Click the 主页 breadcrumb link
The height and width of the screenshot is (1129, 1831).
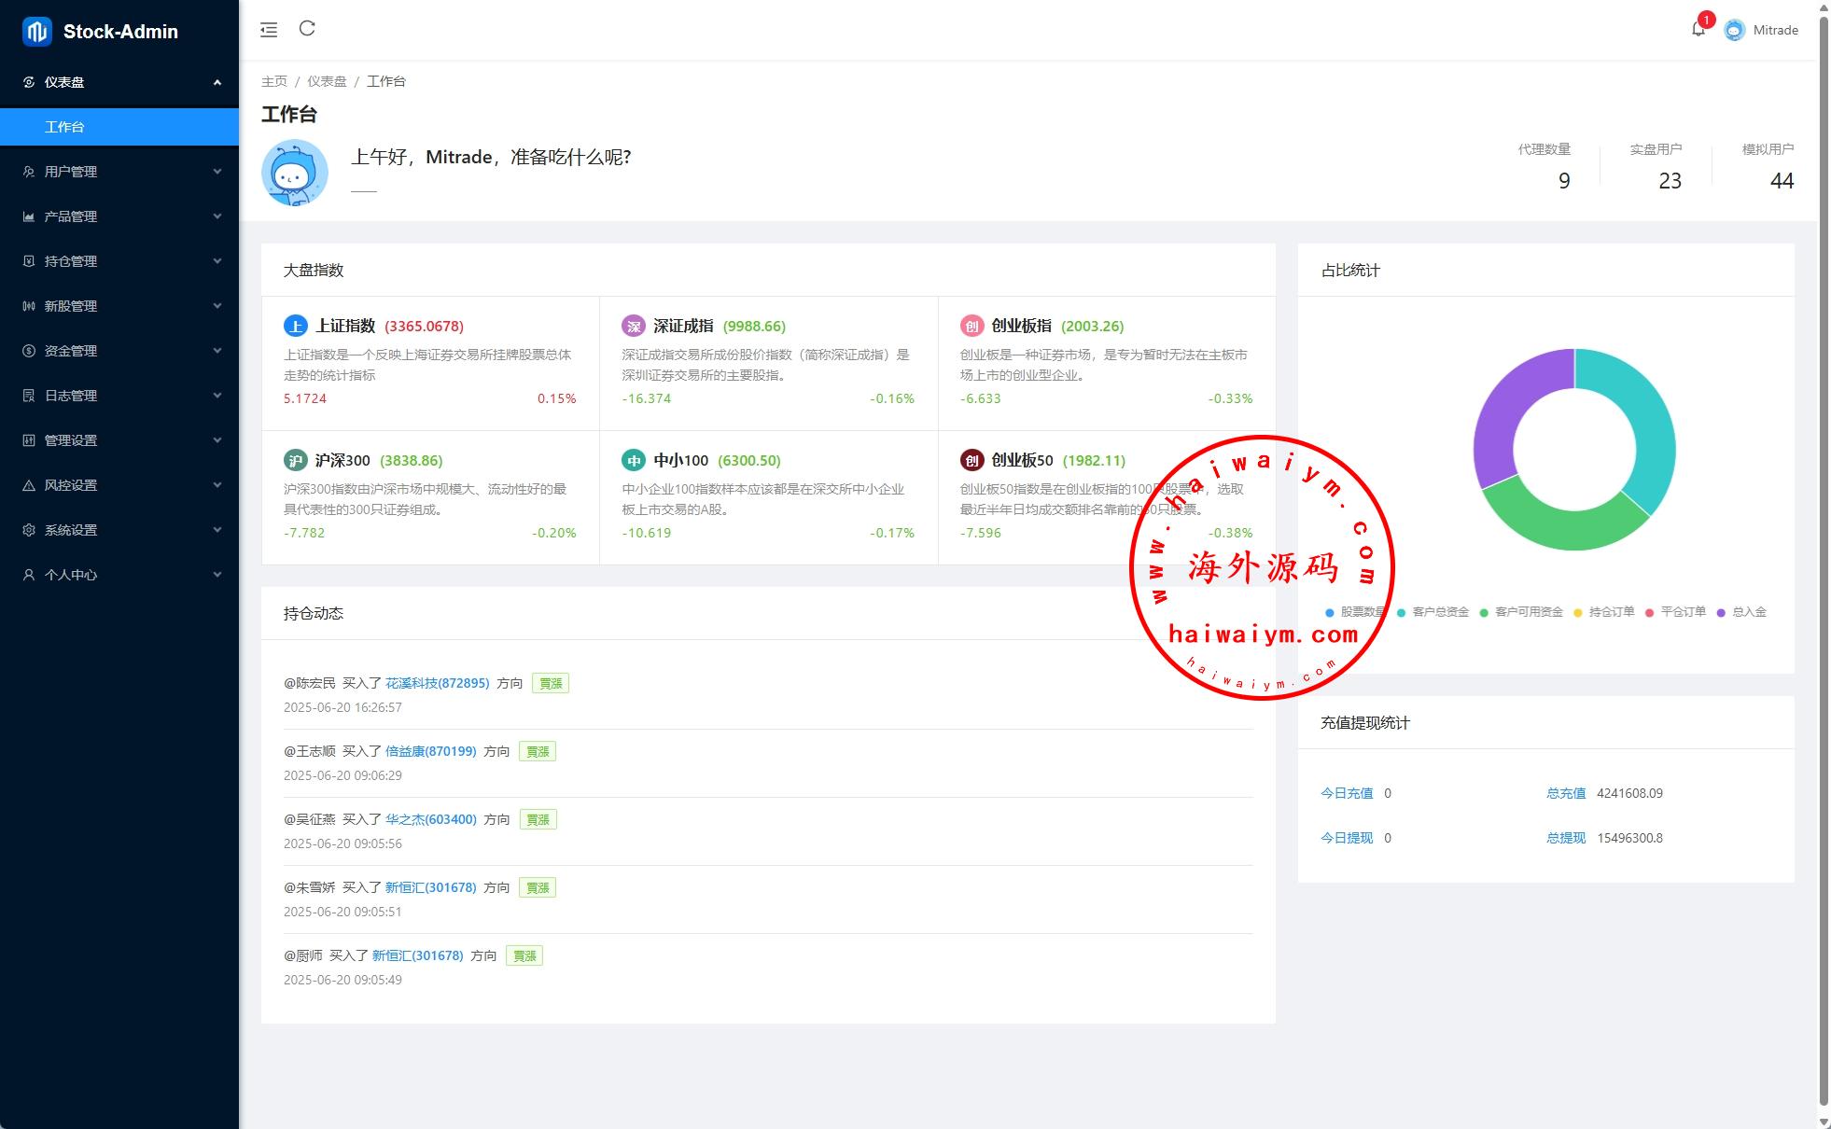[x=274, y=81]
